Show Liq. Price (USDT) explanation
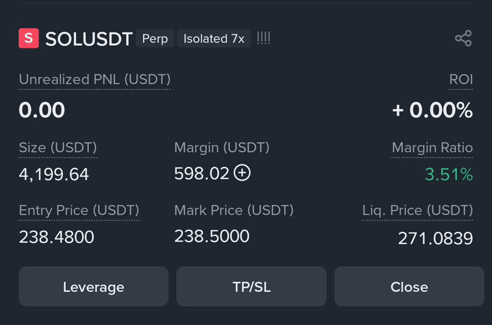 417,210
